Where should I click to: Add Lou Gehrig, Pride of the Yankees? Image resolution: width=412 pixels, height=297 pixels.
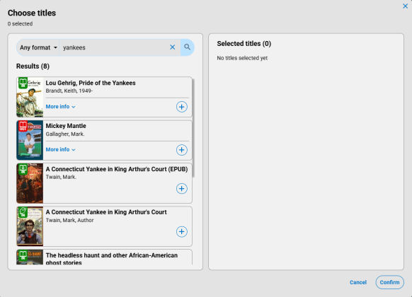(181, 107)
